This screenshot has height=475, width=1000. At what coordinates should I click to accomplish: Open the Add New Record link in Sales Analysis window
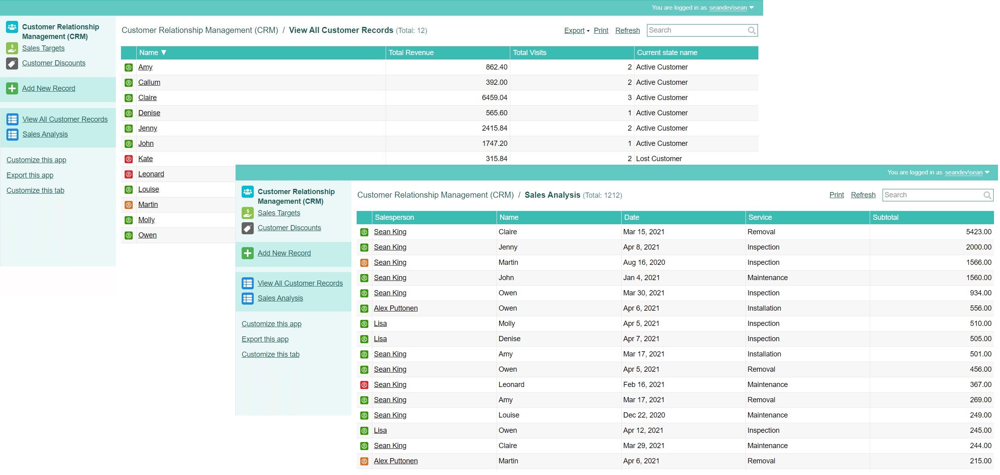tap(284, 253)
